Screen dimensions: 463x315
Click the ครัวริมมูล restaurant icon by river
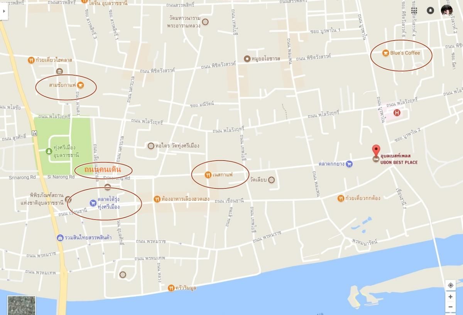(171, 288)
